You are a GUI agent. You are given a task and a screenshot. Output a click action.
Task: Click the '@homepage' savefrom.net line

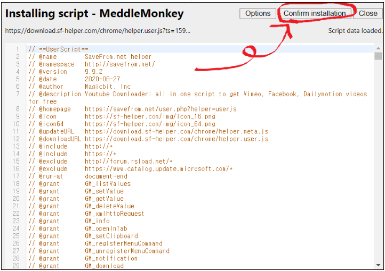click(x=132, y=109)
